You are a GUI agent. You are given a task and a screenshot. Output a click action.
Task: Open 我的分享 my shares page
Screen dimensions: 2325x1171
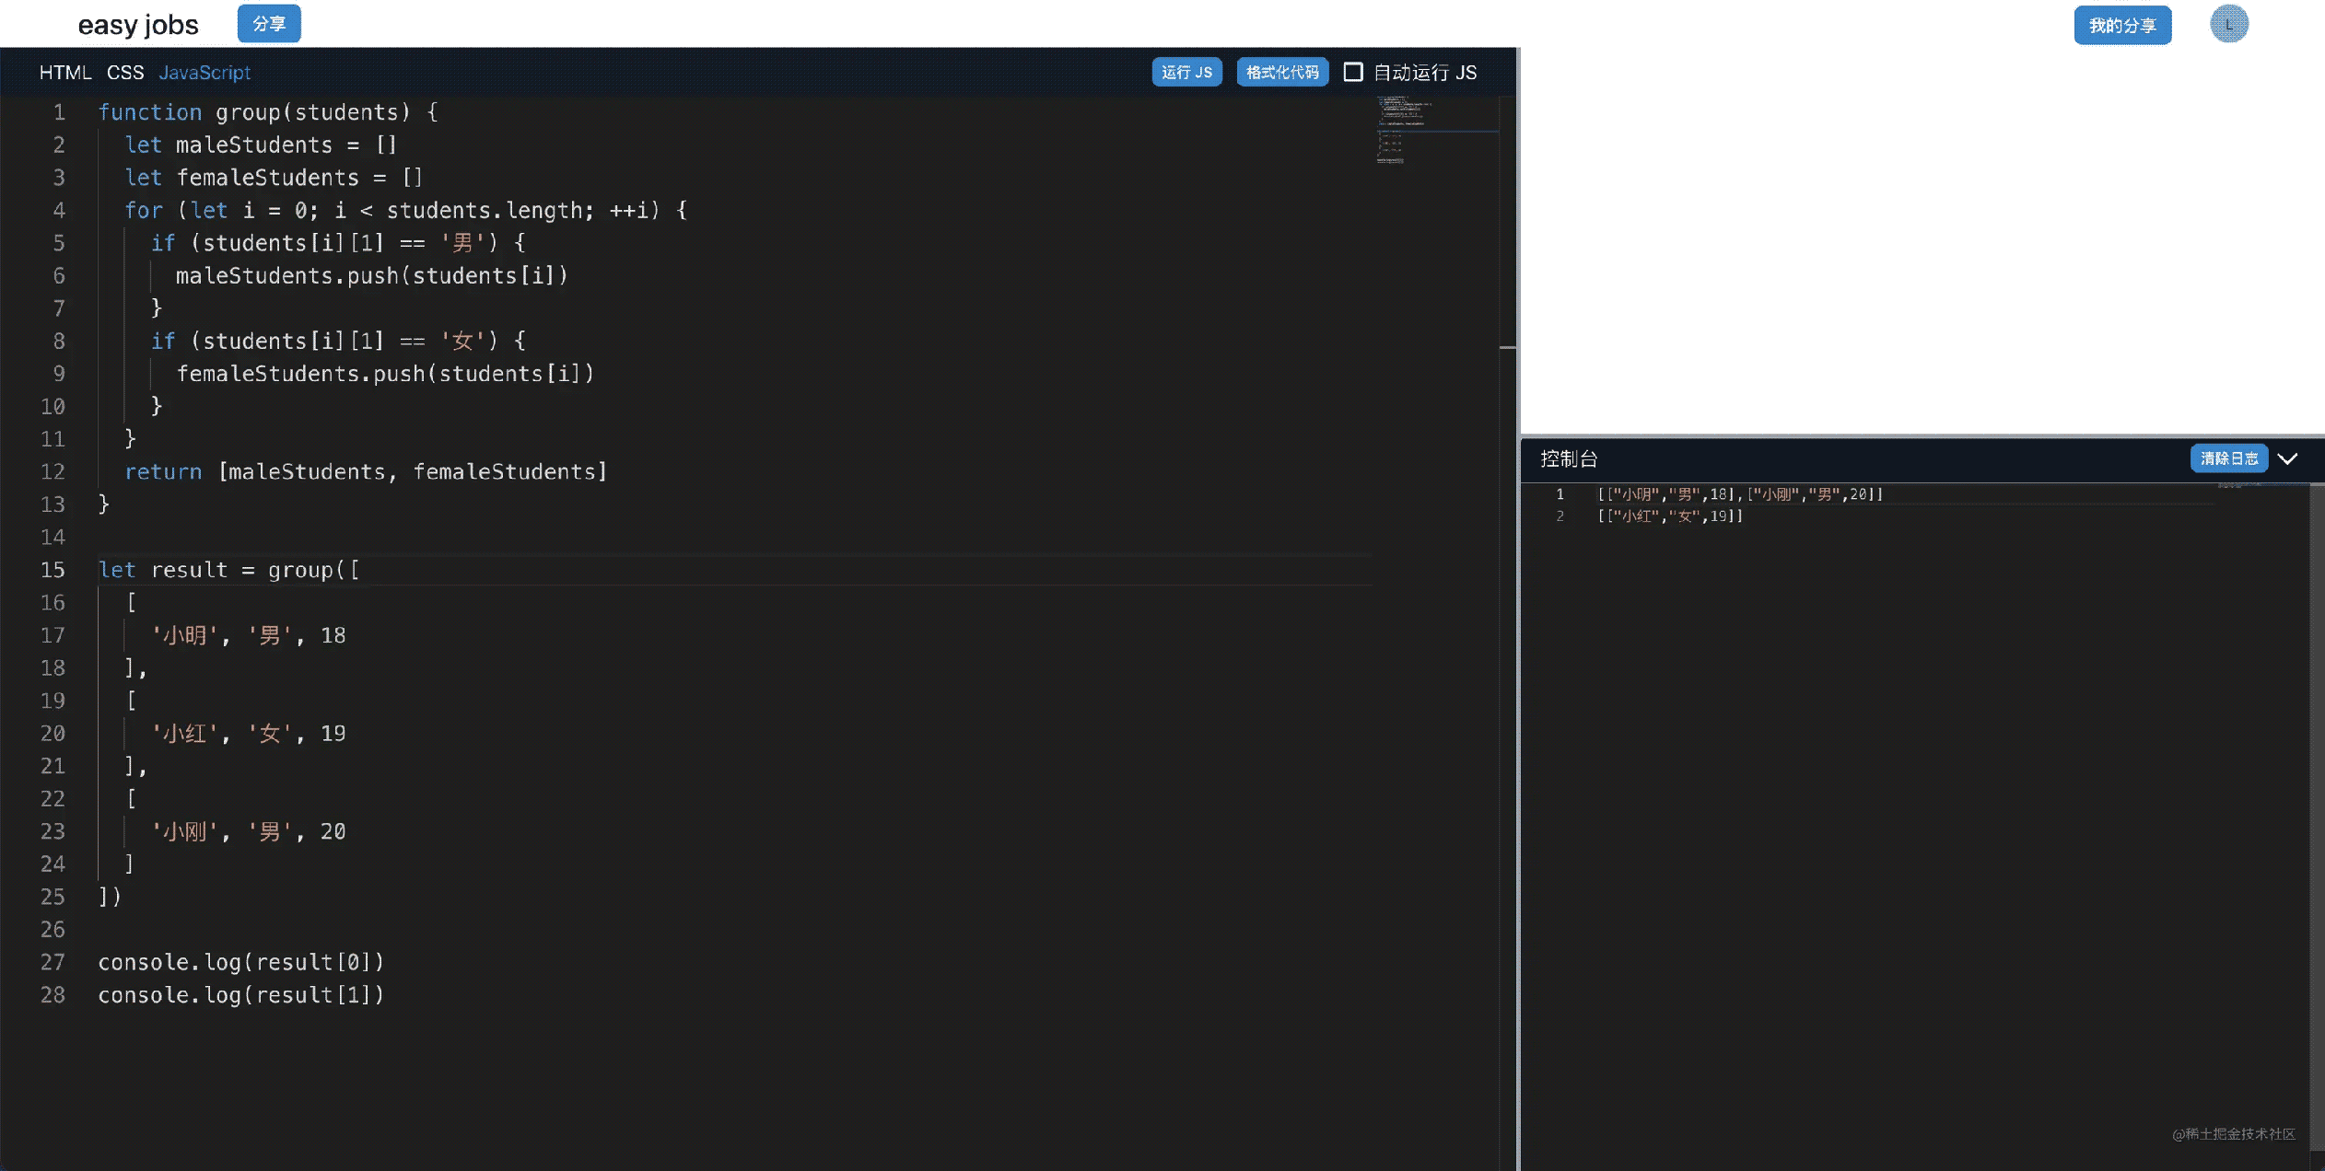tap(2121, 25)
